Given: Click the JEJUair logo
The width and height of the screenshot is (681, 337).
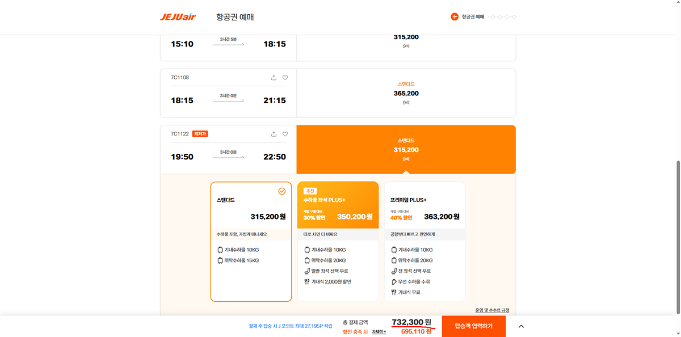Looking at the screenshot, I should tap(178, 17).
